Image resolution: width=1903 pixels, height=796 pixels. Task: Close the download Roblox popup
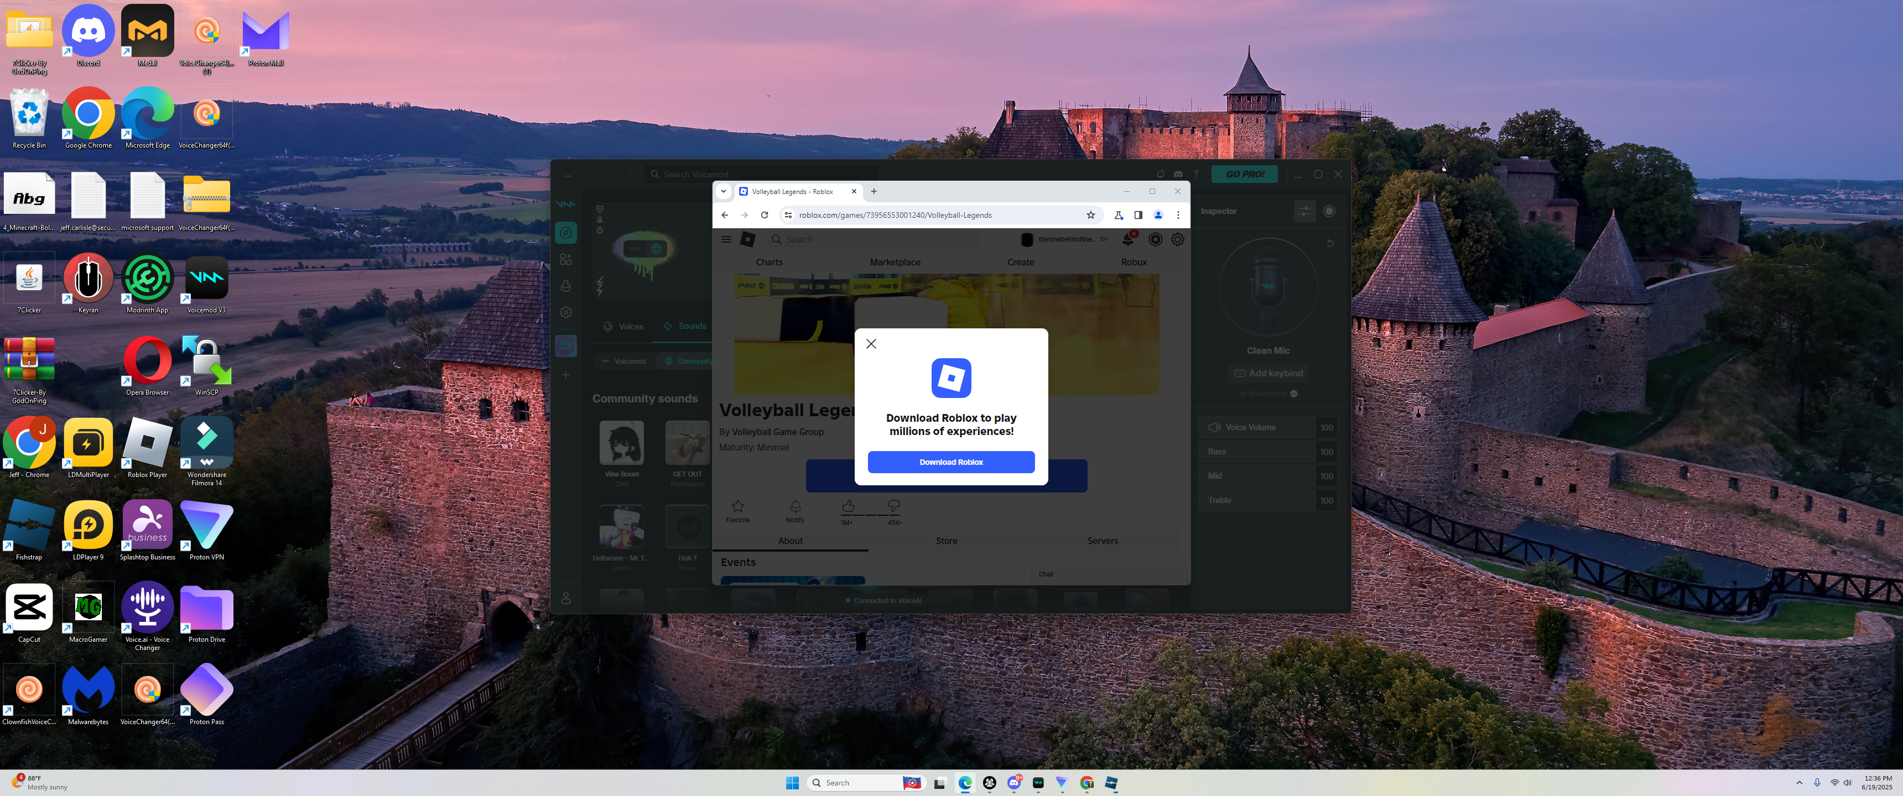[x=871, y=343]
